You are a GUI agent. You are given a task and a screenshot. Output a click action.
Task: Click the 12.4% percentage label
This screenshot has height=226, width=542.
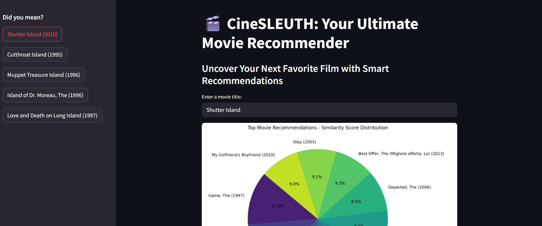[x=278, y=206]
